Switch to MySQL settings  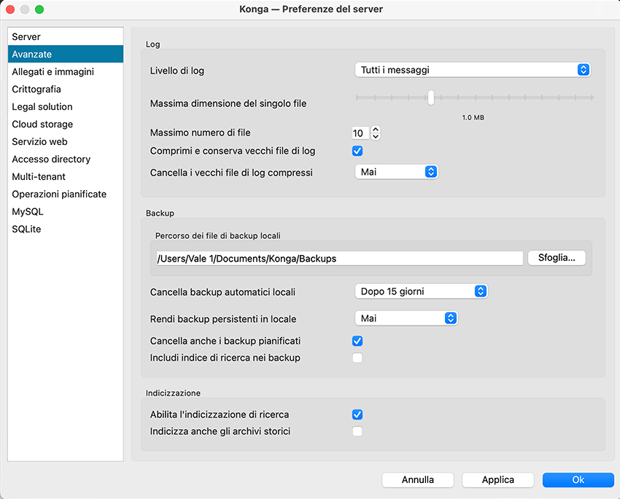pyautogui.click(x=28, y=211)
